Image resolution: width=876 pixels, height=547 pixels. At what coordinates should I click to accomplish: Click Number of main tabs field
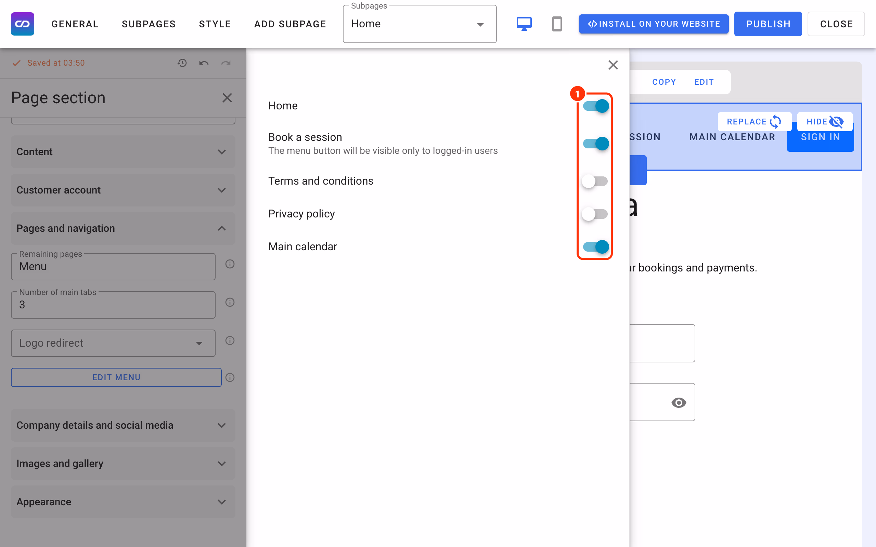point(113,305)
